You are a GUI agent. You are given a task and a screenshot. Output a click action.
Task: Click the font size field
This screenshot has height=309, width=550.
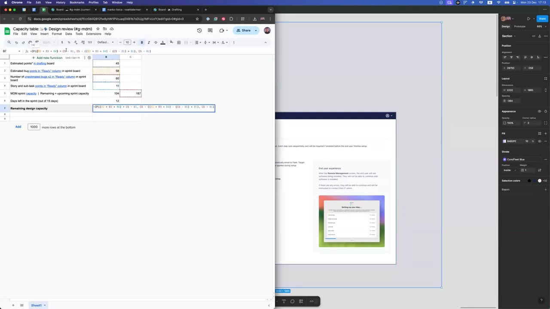(x=127, y=42)
